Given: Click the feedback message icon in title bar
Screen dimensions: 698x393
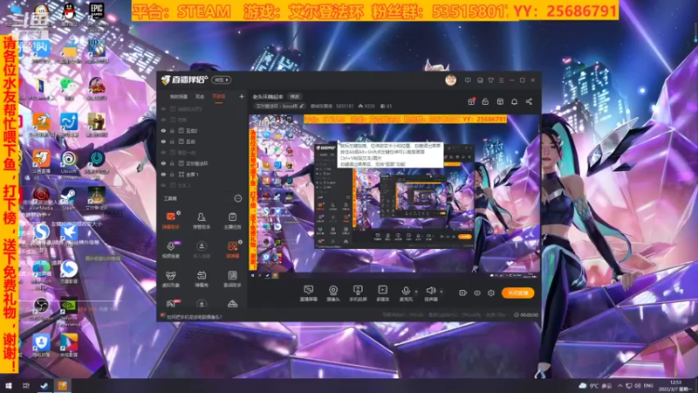Looking at the screenshot, I should 468,80.
